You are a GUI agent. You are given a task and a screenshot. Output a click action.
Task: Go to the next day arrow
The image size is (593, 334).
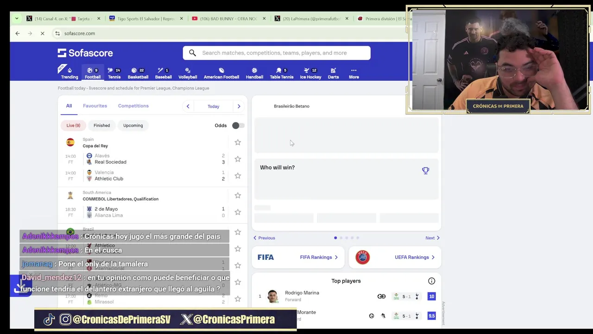pyautogui.click(x=239, y=106)
